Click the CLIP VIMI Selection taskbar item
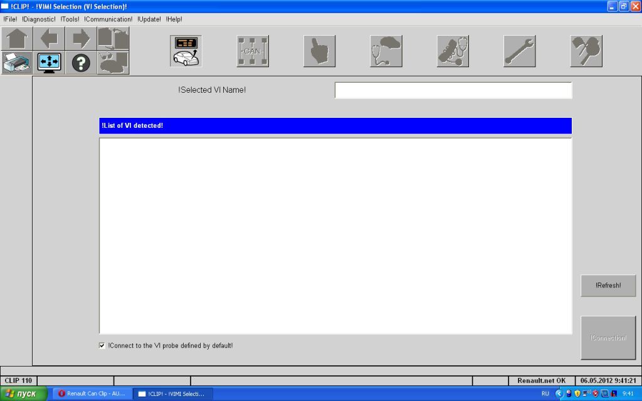The width and height of the screenshot is (642, 401). (x=173, y=393)
